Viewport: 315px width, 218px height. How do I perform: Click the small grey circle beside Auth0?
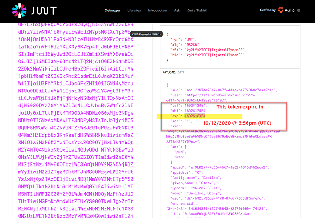(x=299, y=10)
